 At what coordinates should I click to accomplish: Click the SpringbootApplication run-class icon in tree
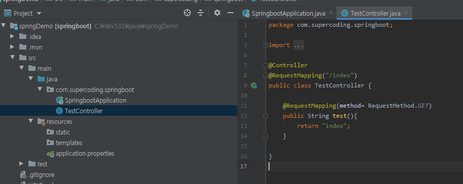[x=59, y=100]
